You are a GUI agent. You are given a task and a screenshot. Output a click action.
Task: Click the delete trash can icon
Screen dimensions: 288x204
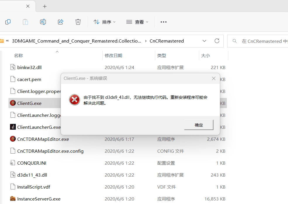[x=78, y=22]
